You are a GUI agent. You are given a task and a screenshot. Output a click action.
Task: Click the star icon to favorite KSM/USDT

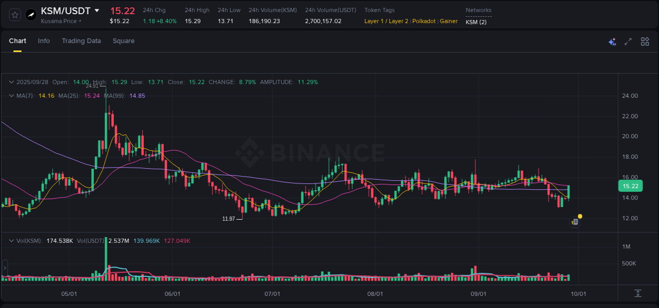(x=14, y=15)
